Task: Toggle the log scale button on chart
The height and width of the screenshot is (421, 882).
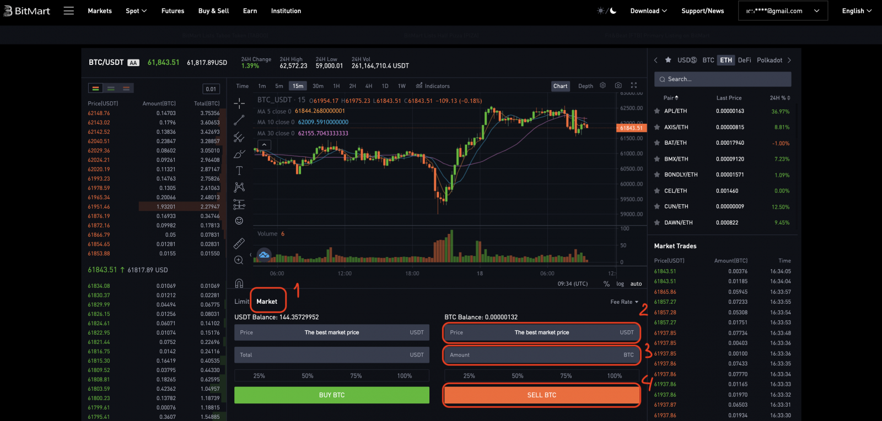Action: pyautogui.click(x=620, y=284)
